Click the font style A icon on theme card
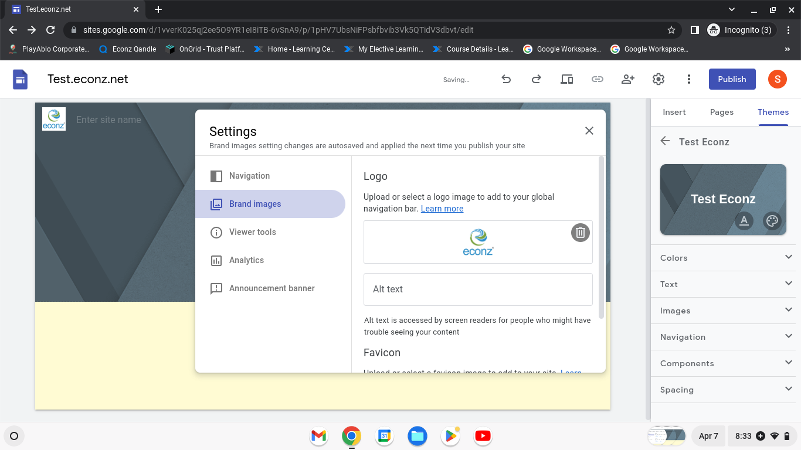Viewport: 801px width, 450px height. coord(744,221)
